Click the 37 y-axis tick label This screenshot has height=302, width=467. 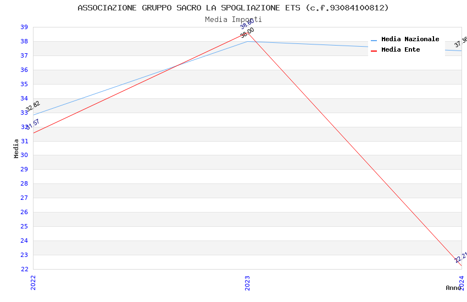24,55
